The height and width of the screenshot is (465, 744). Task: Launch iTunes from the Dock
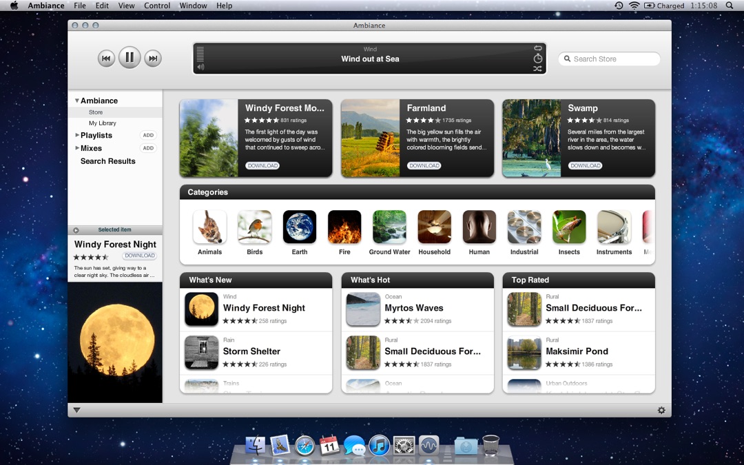click(379, 446)
